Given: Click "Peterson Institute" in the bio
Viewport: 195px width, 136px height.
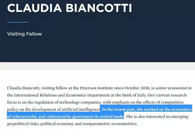Looking at the screenshot, I should 96,88.
